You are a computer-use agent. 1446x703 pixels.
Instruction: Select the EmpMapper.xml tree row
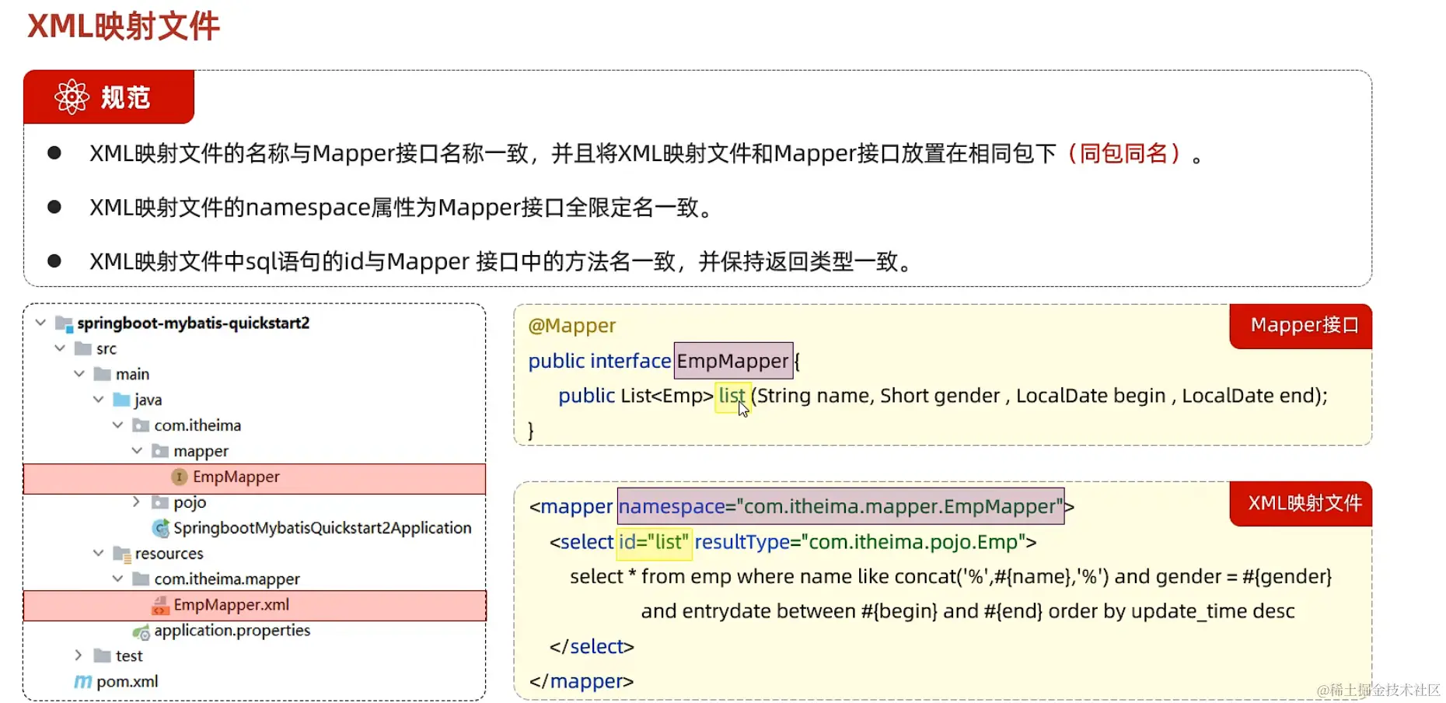(255, 606)
